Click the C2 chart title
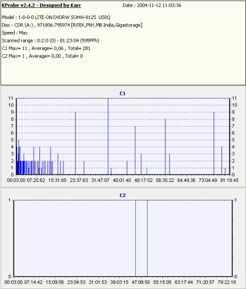 [122, 196]
